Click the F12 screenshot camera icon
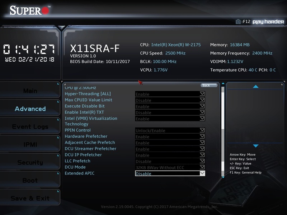The height and width of the screenshot is (215, 287). coord(238,21)
